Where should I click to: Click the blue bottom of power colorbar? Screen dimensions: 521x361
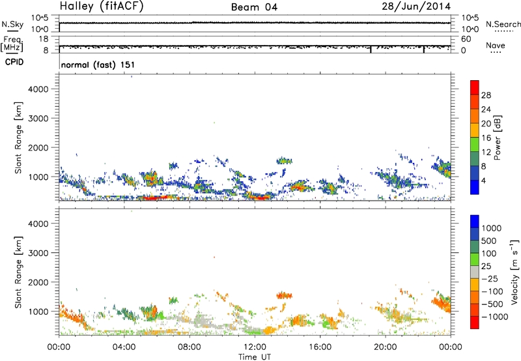pyautogui.click(x=475, y=187)
